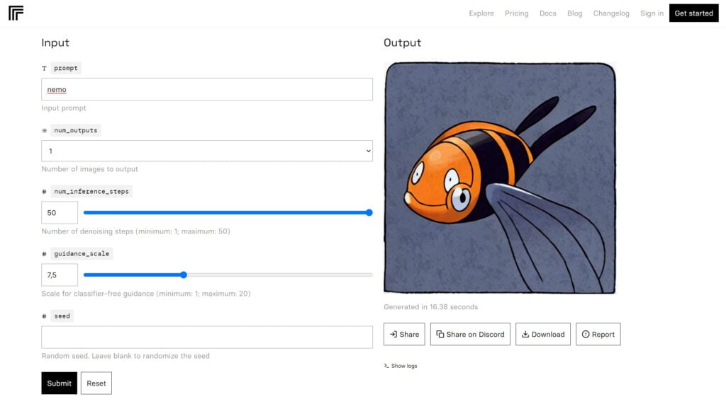The height and width of the screenshot is (404, 726).
Task: Open the num_outputs dropdown
Action: [207, 151]
